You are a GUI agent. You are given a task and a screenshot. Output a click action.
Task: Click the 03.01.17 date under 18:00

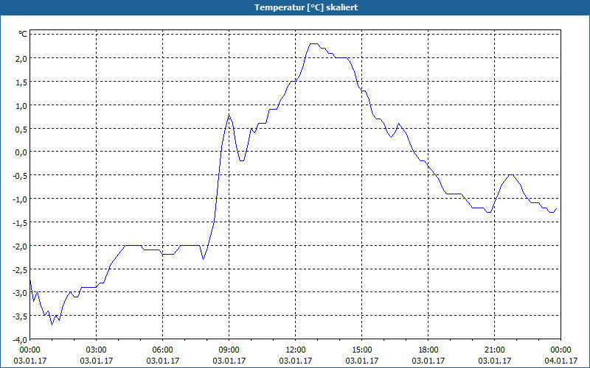(x=428, y=361)
